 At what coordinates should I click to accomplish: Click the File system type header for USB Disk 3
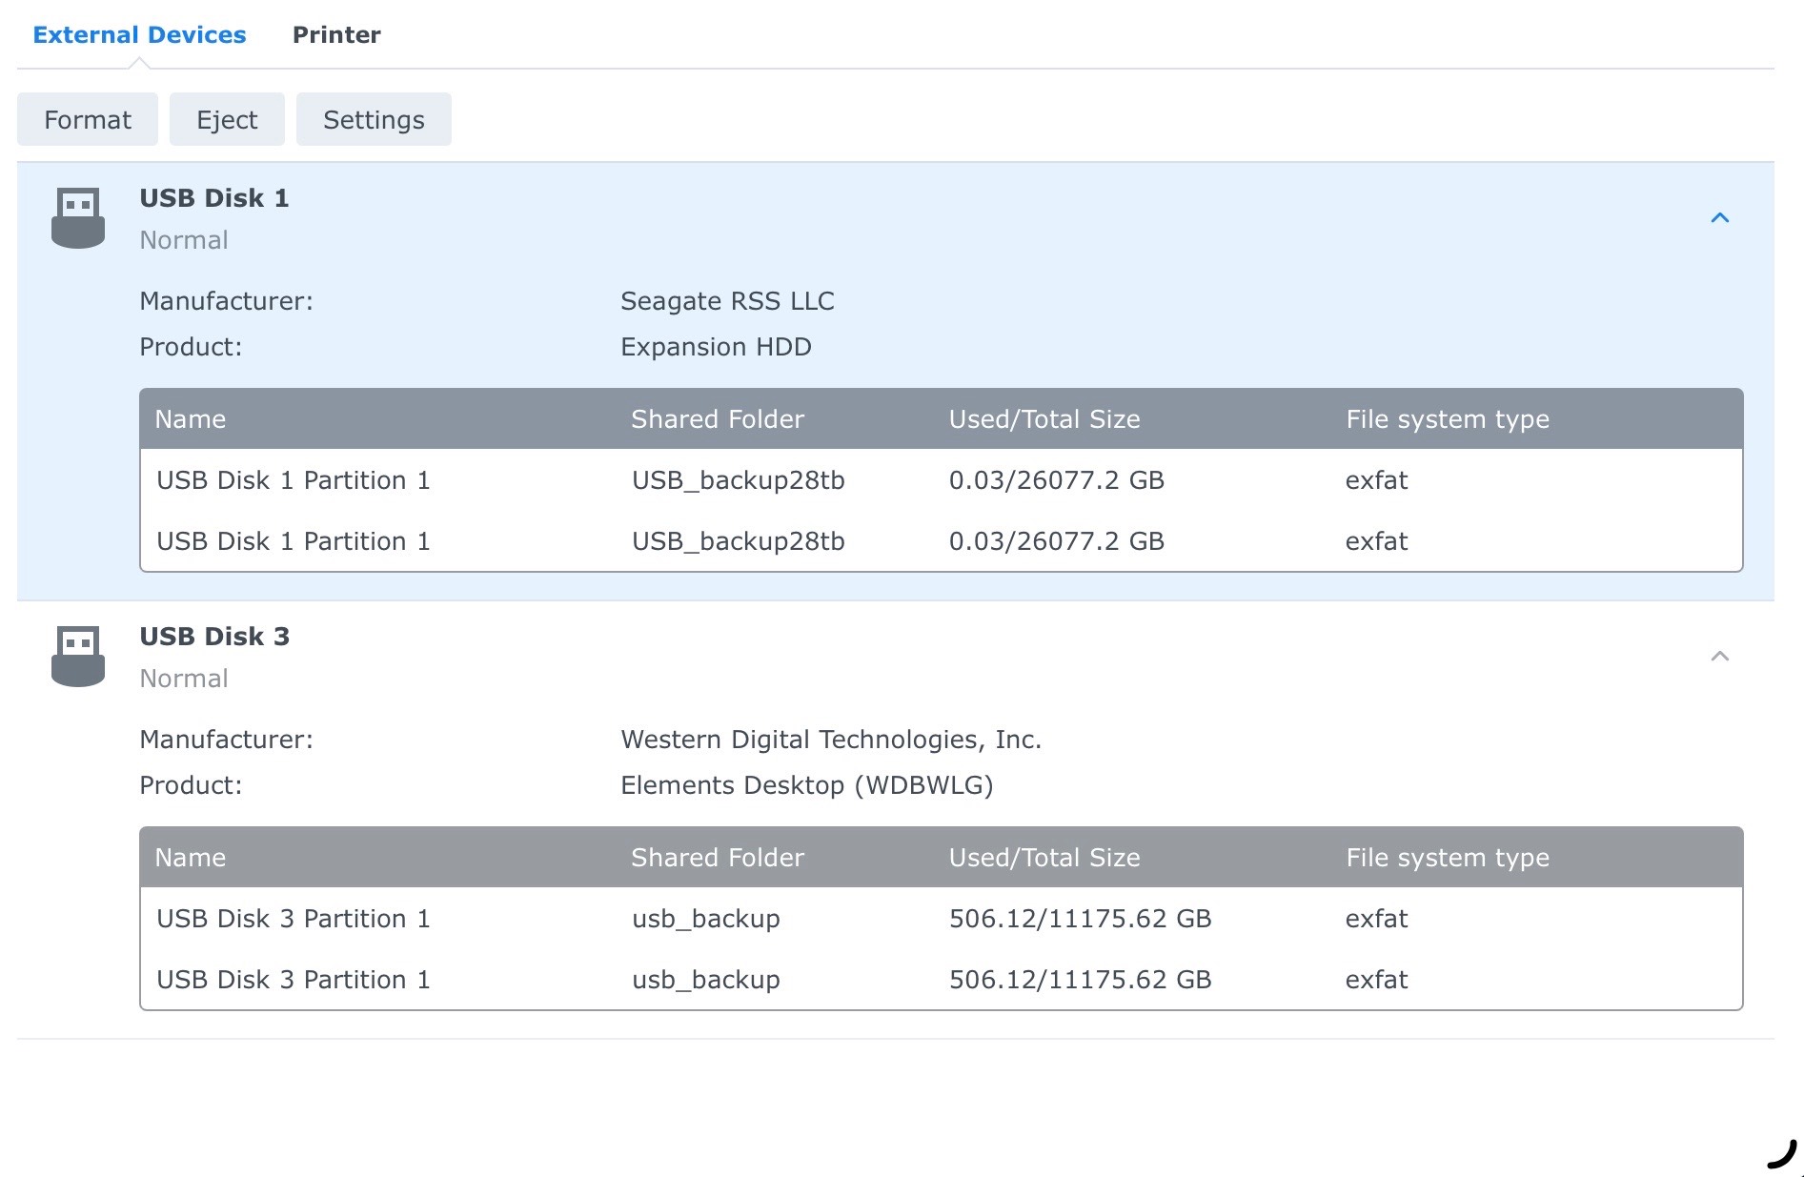click(x=1447, y=858)
